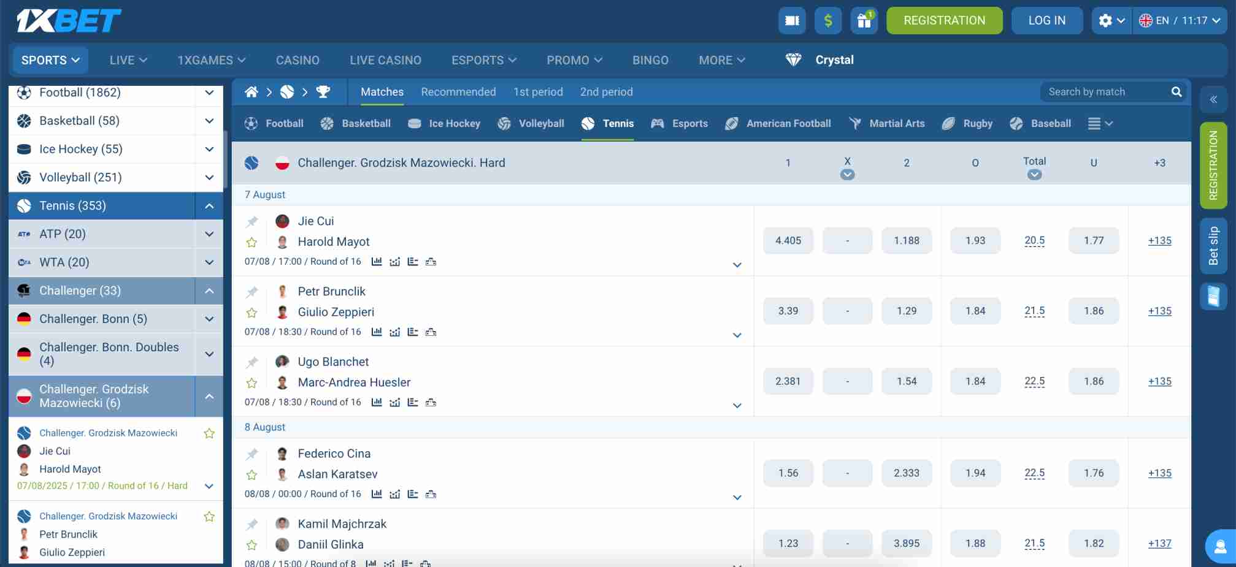Click the green REGISTRATION button in header
Screen dimensions: 1236x567
click(x=944, y=20)
